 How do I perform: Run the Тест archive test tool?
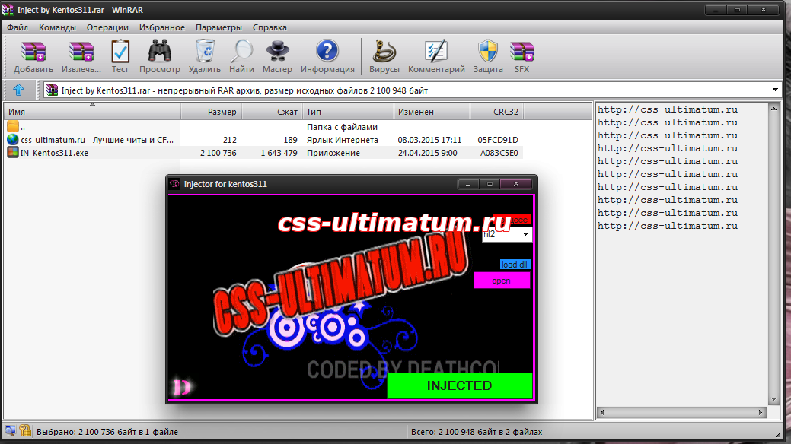point(120,52)
